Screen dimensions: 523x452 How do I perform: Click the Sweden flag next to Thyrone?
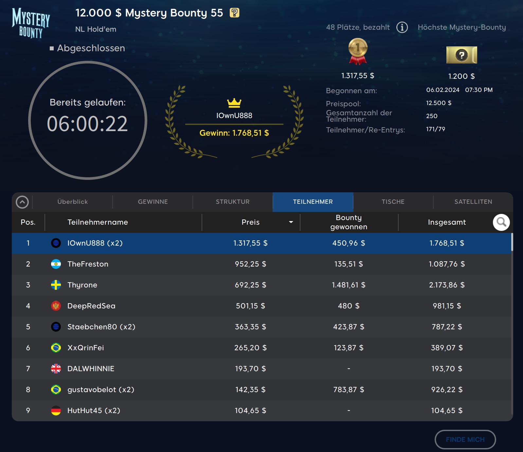pos(56,285)
